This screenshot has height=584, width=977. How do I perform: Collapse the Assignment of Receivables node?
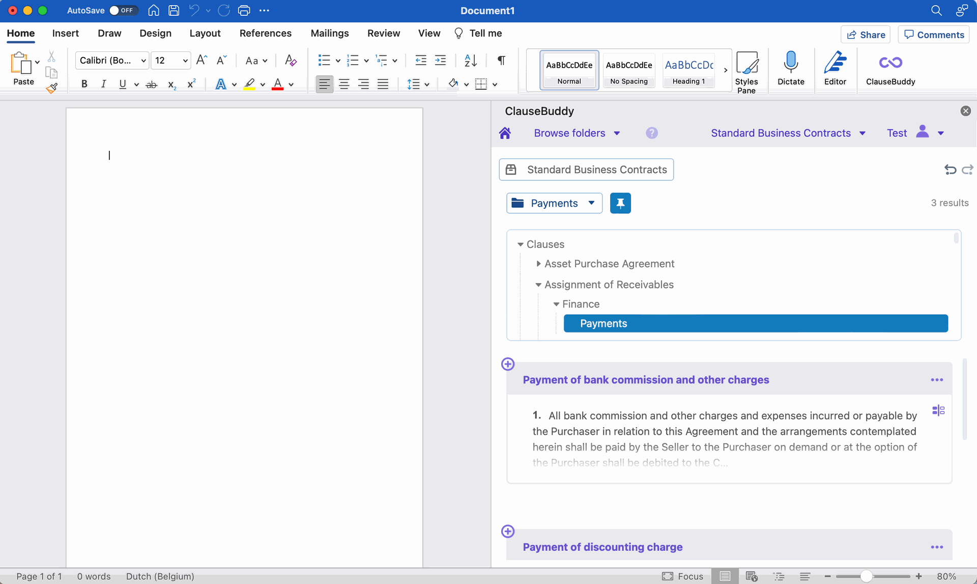tap(538, 285)
